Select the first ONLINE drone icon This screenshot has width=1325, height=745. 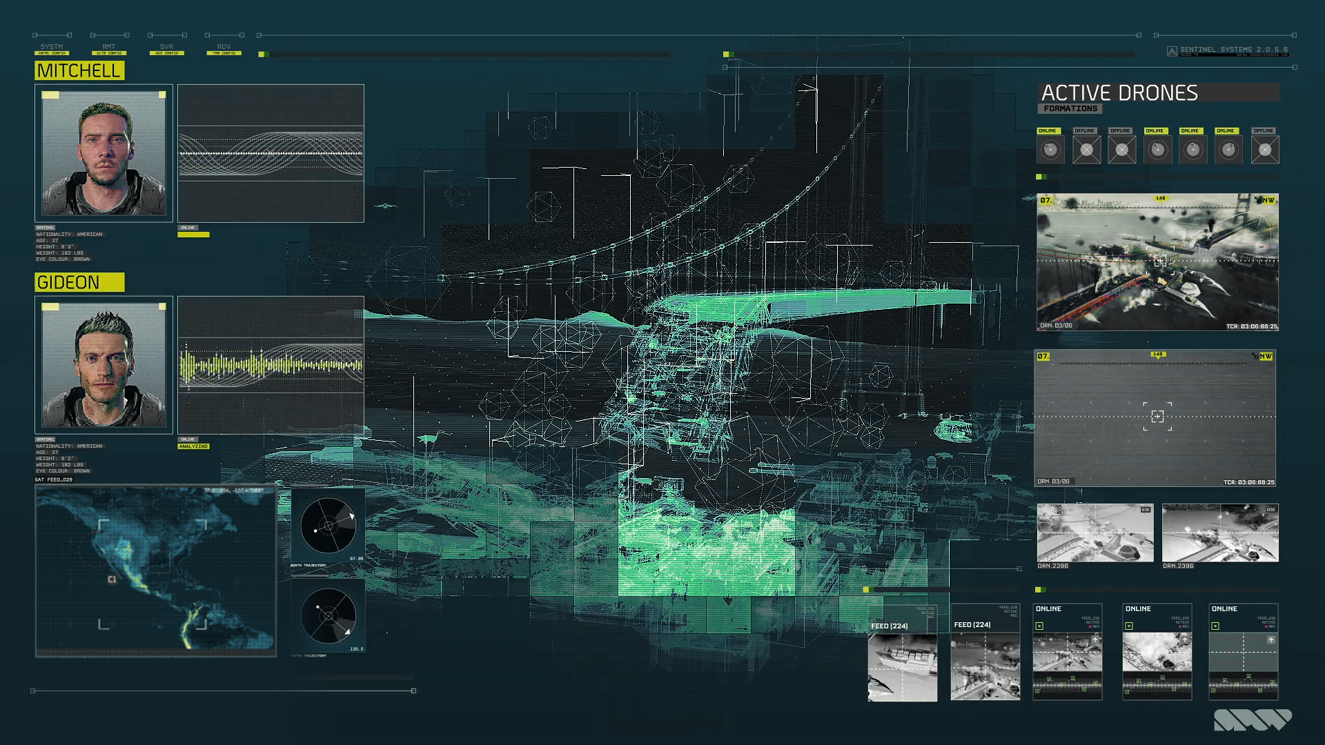[1050, 150]
